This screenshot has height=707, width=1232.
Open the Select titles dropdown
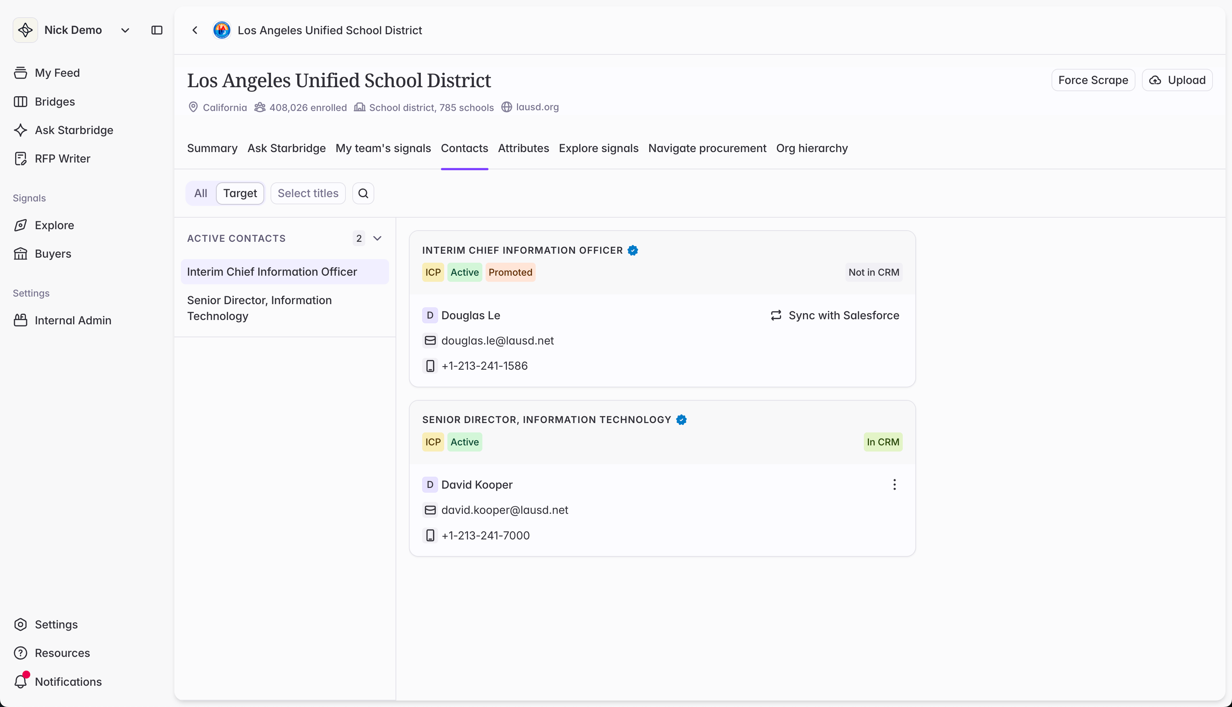(x=308, y=193)
